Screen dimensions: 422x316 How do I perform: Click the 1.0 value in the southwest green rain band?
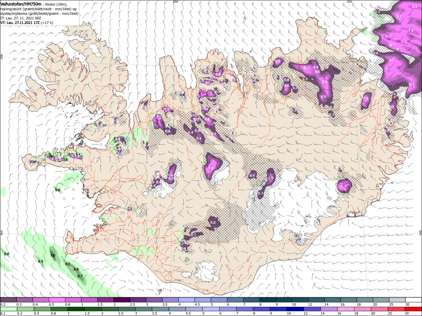click(53, 255)
